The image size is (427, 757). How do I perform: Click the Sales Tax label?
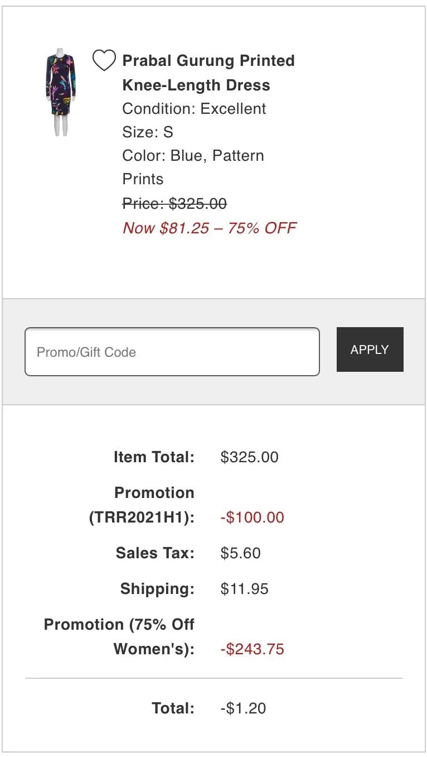coord(155,553)
